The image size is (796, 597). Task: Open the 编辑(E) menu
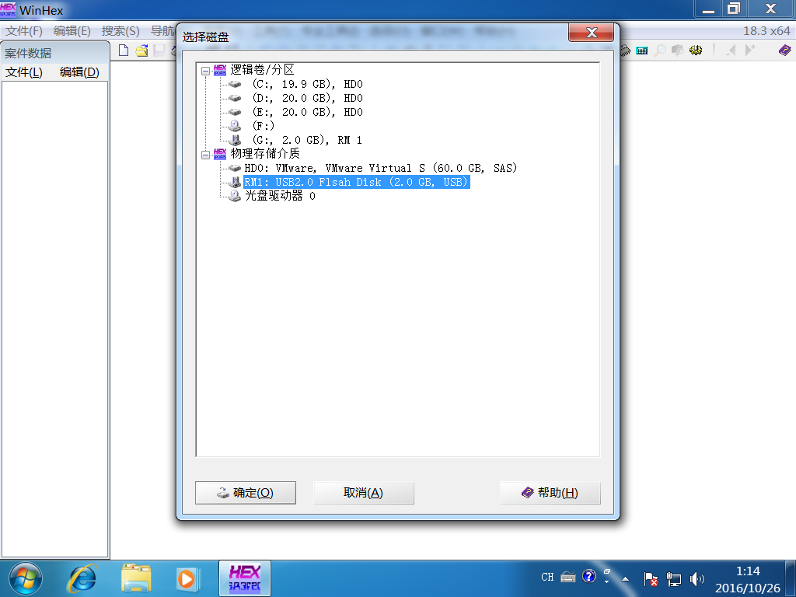tap(72, 31)
